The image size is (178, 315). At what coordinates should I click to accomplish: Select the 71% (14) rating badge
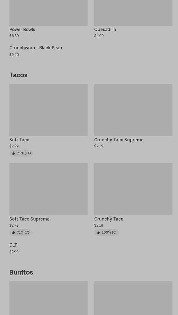pyautogui.click(x=21, y=153)
